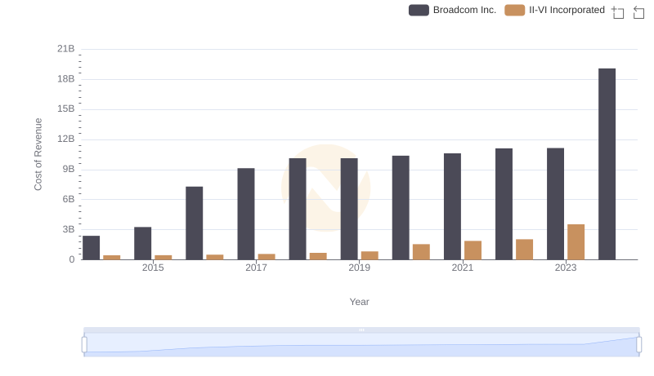Select the tallest Broadcom bar for 2024
654x376 pixels.
(x=607, y=164)
